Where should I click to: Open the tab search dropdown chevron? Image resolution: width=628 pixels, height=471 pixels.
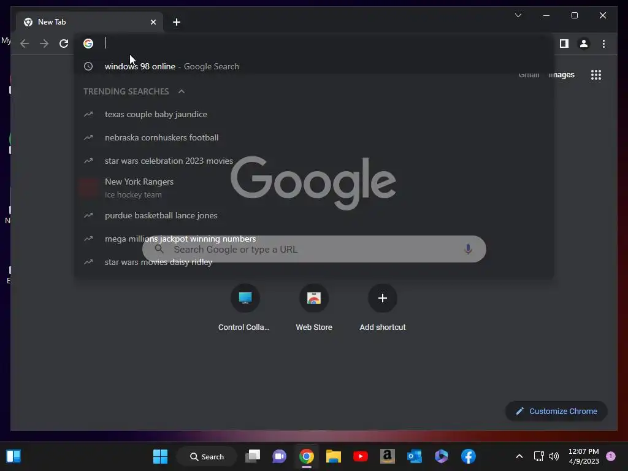(x=518, y=15)
